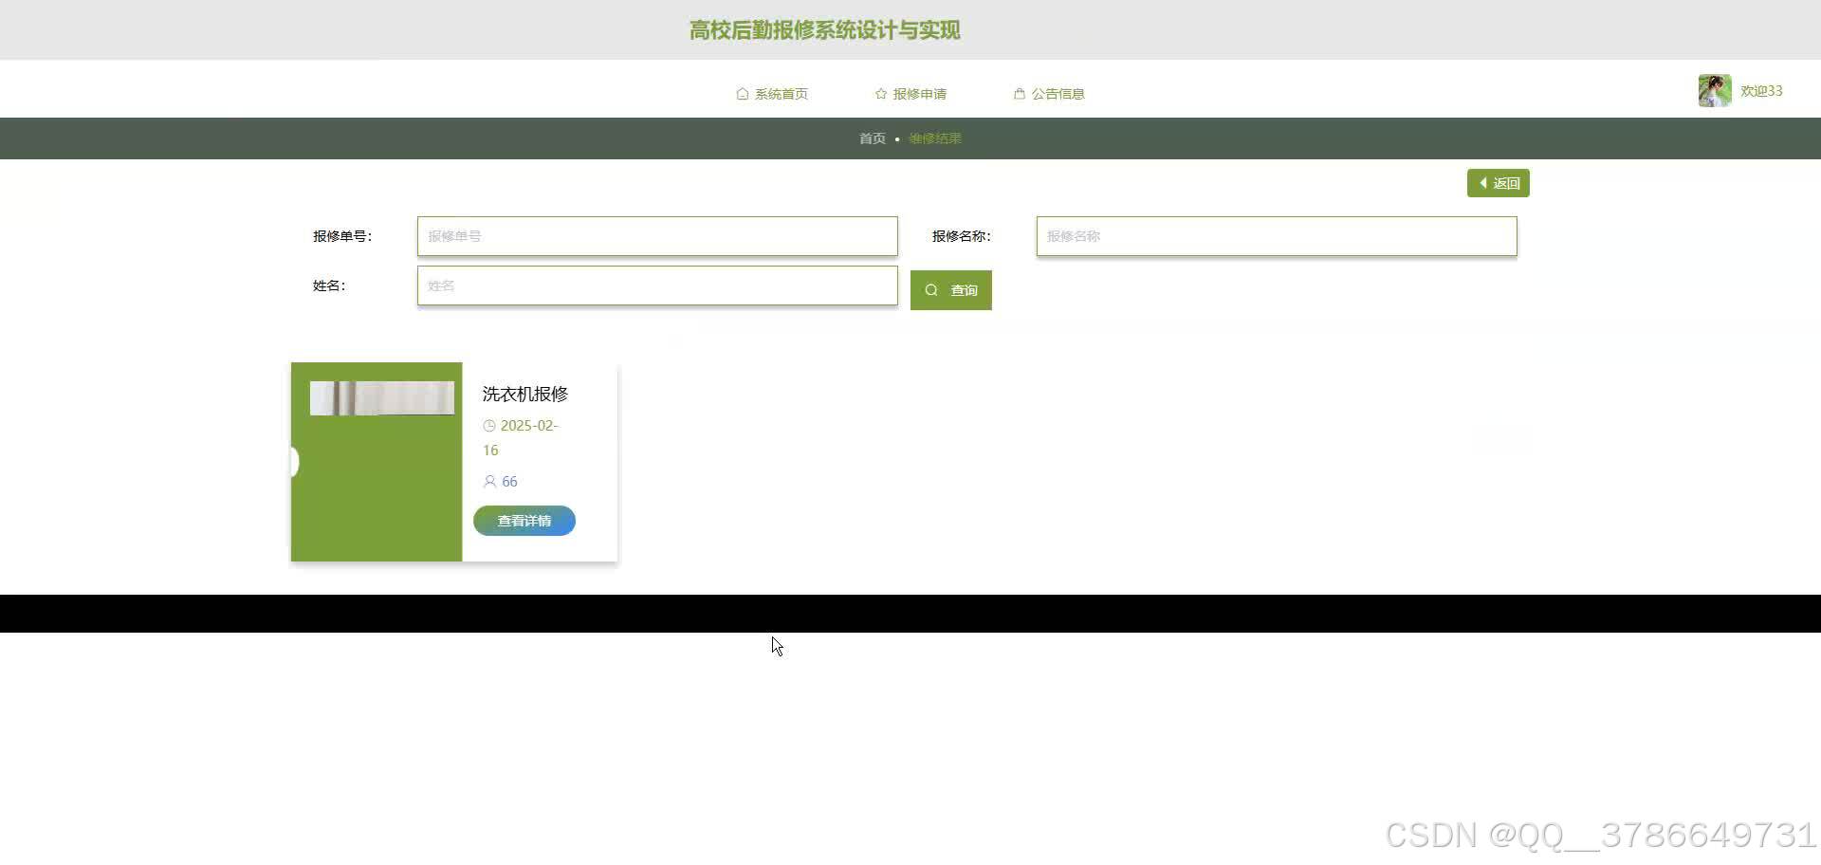Click inside the 姓名 input field

pos(657,285)
